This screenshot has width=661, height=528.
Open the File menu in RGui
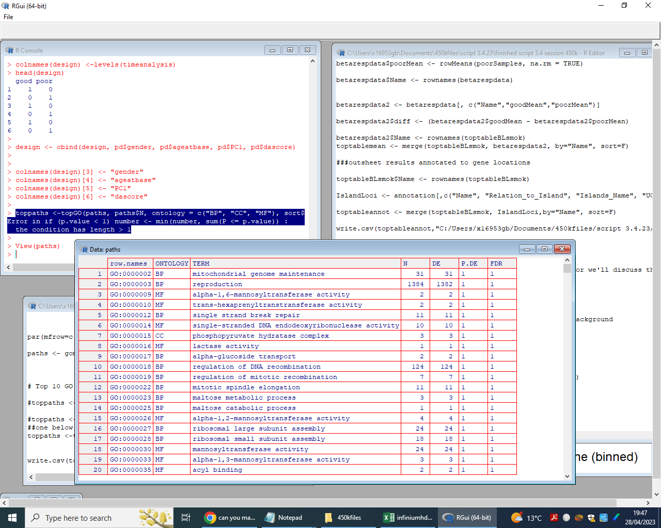[x=8, y=17]
